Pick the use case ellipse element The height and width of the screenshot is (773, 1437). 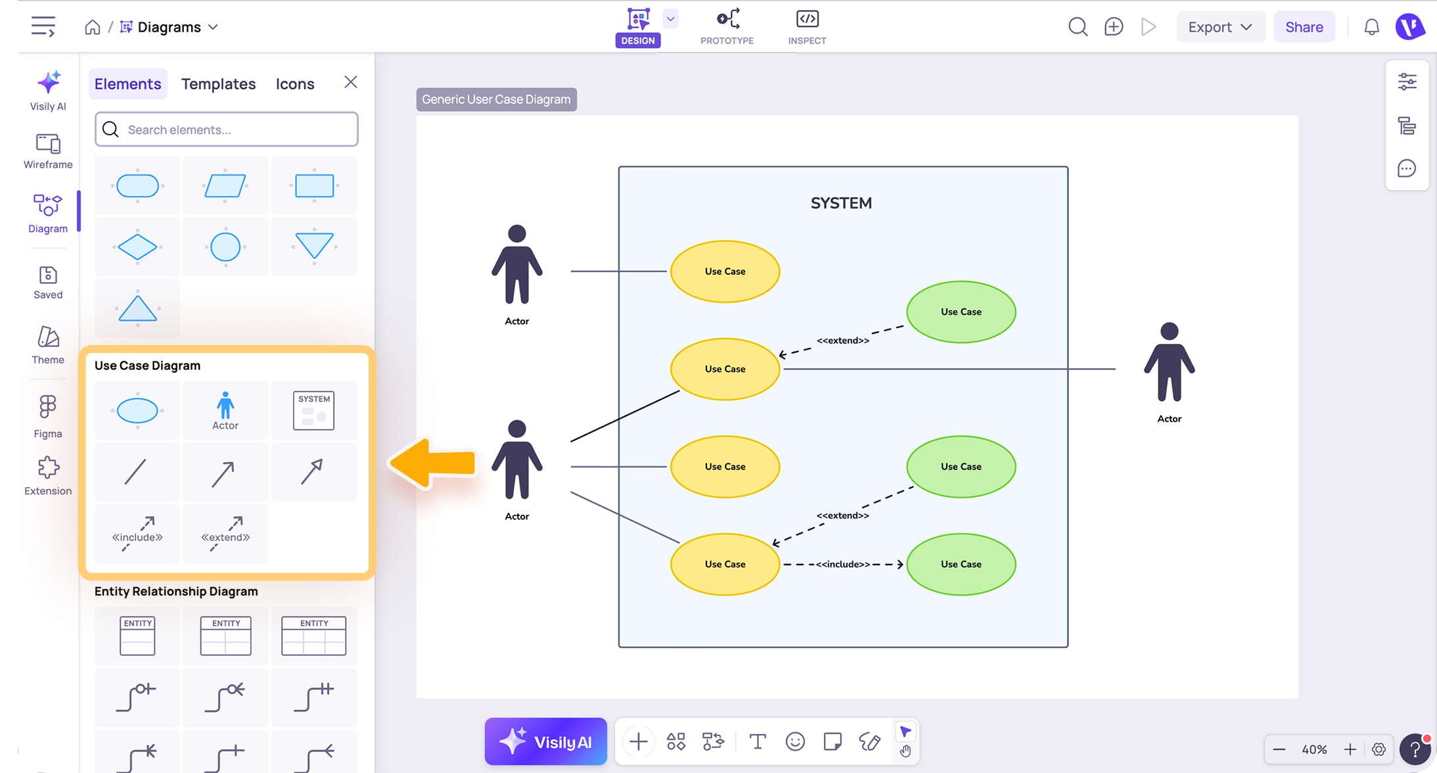[x=137, y=410]
